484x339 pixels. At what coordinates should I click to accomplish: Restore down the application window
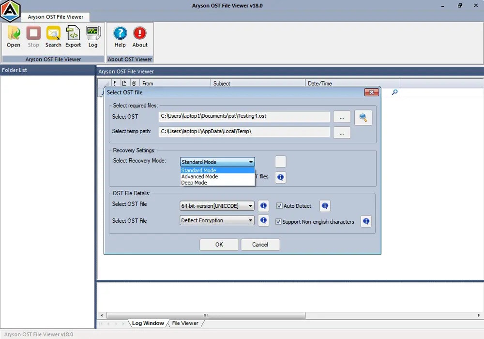[460, 5]
